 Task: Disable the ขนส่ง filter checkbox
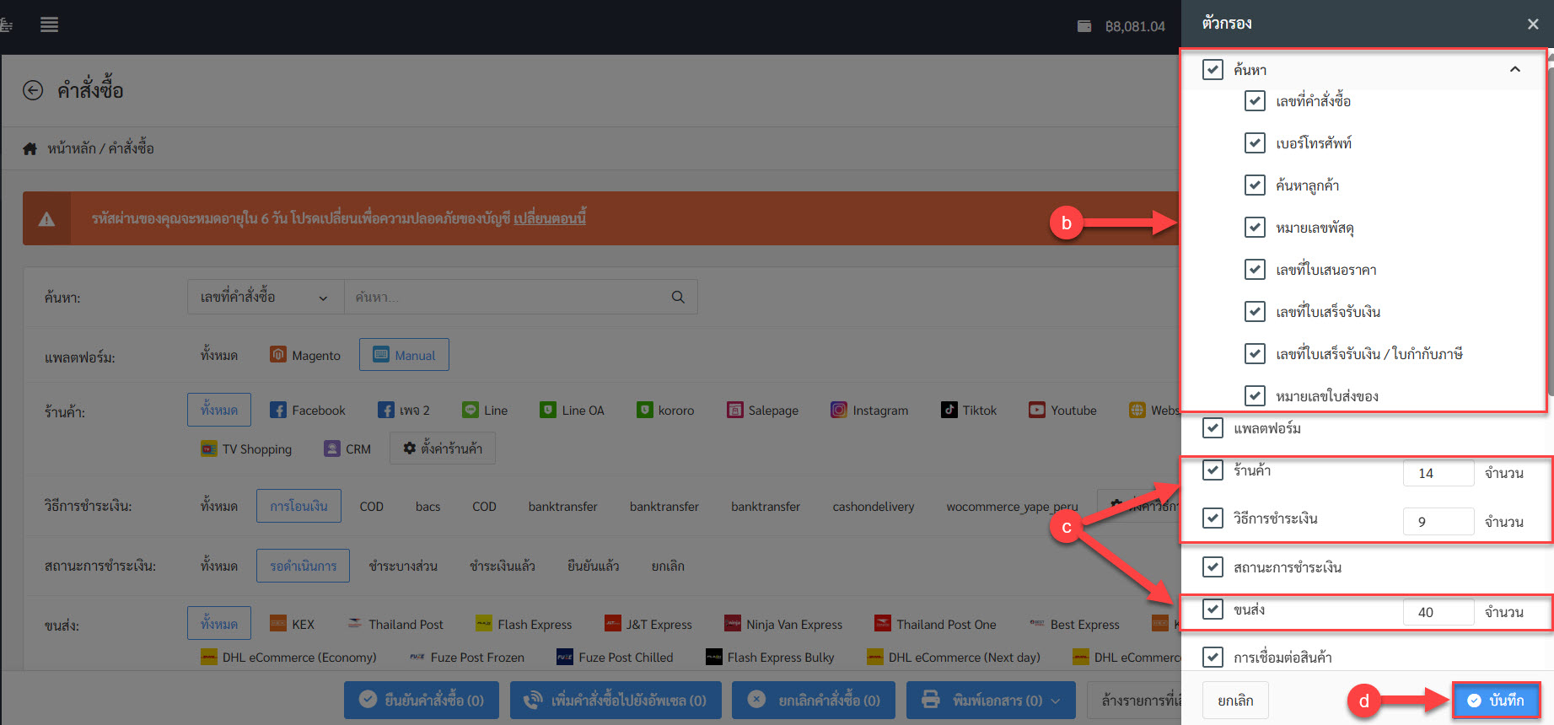click(x=1213, y=610)
